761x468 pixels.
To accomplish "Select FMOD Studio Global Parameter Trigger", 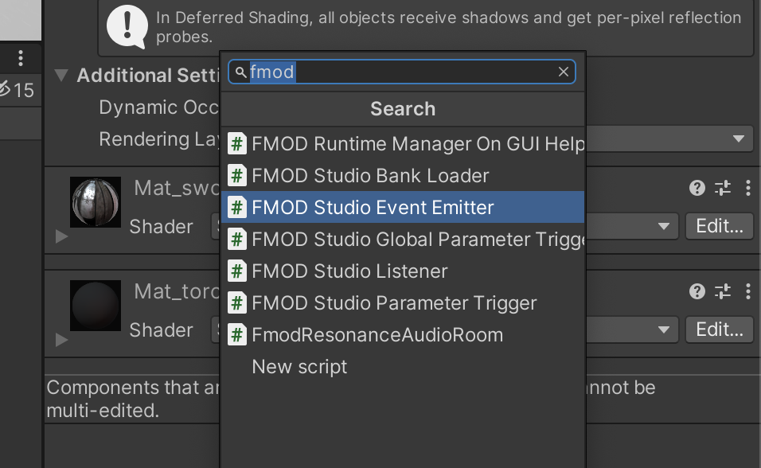I will pos(403,240).
